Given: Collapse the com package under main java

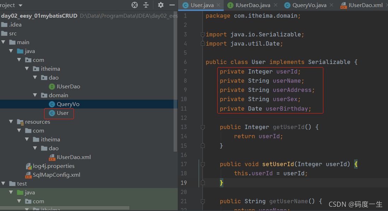Looking at the screenshot, I should tap(19, 60).
